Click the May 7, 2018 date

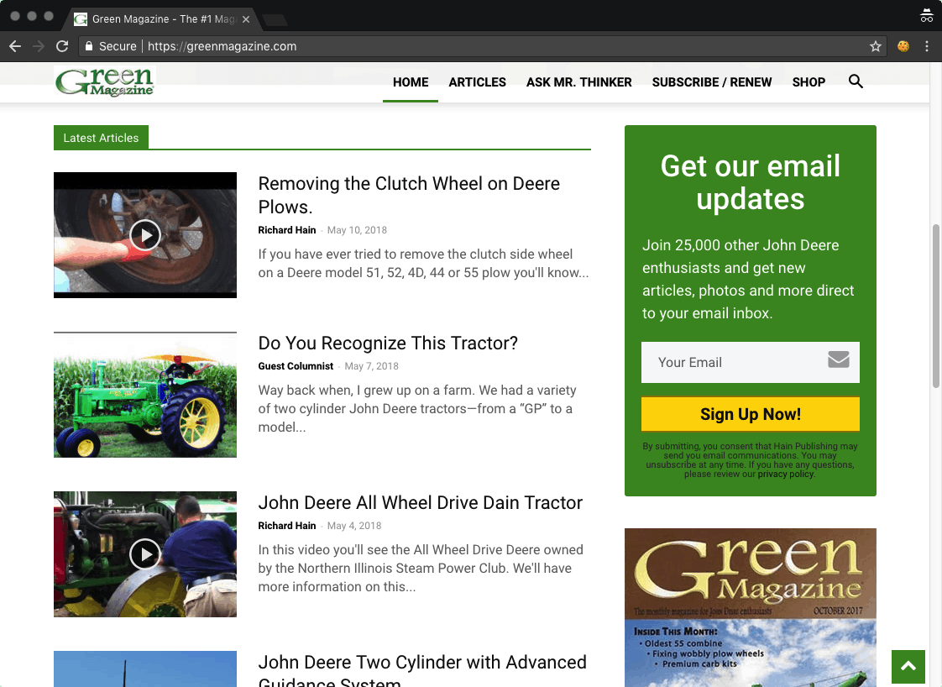(x=371, y=366)
